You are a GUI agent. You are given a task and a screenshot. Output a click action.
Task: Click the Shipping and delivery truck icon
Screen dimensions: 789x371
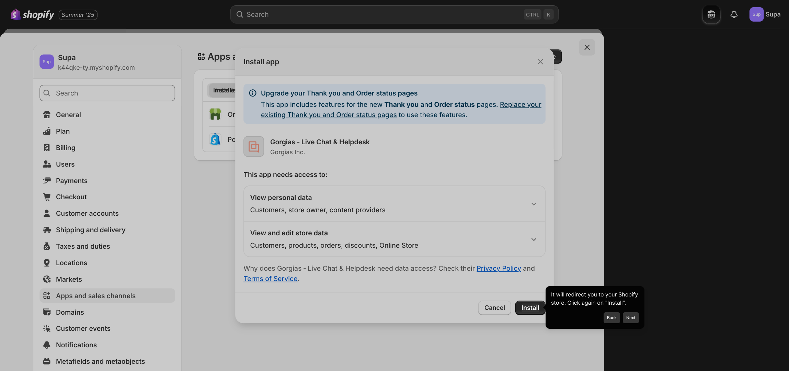pyautogui.click(x=47, y=230)
